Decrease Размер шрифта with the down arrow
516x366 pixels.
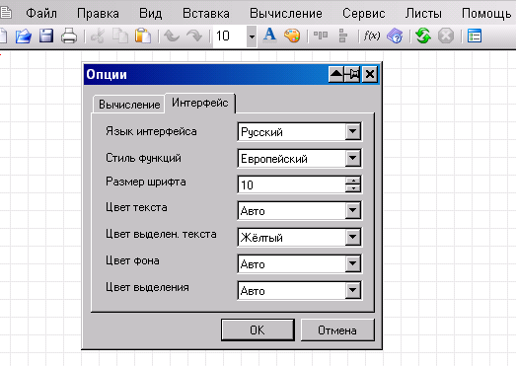tap(353, 188)
